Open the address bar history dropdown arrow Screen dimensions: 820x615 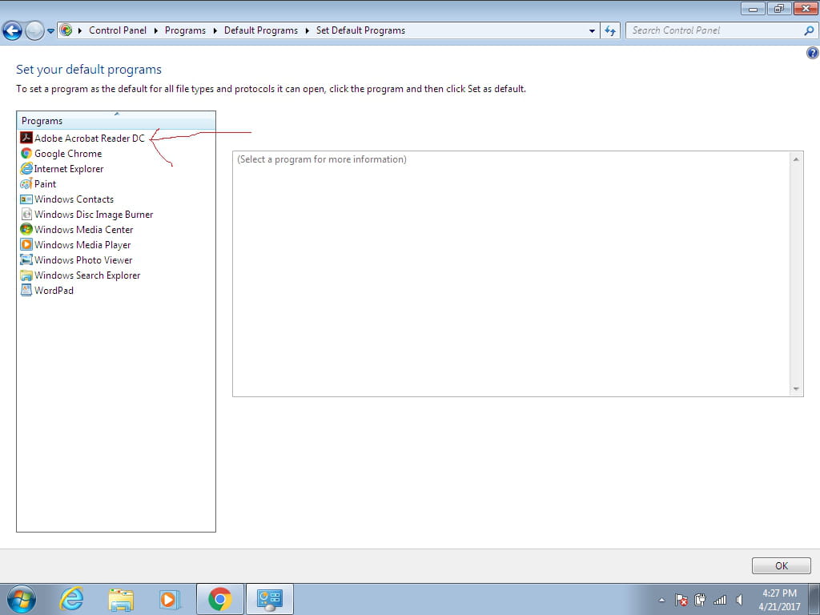591,30
